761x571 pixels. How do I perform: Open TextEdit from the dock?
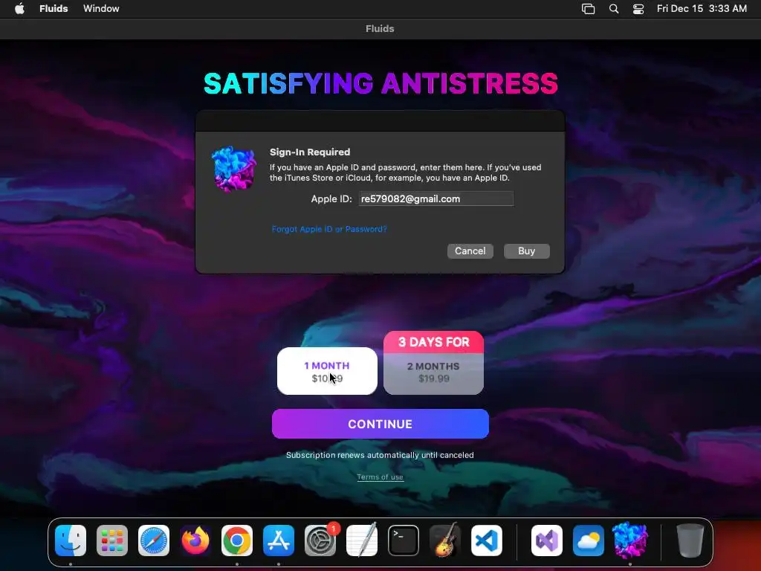(x=362, y=540)
